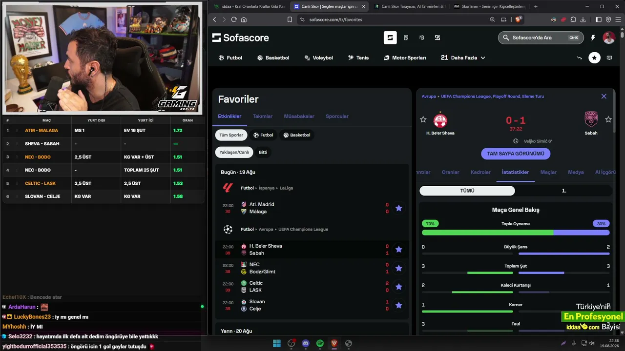
Task: Open the user profile avatar
Action: coord(608,38)
